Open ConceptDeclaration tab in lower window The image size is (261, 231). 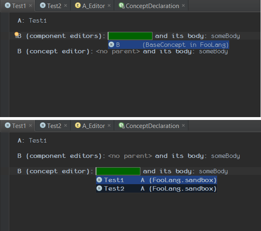click(152, 126)
